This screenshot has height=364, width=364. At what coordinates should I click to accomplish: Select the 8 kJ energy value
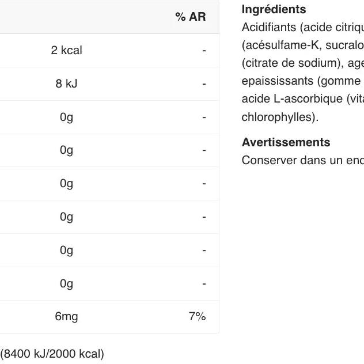[x=66, y=84]
